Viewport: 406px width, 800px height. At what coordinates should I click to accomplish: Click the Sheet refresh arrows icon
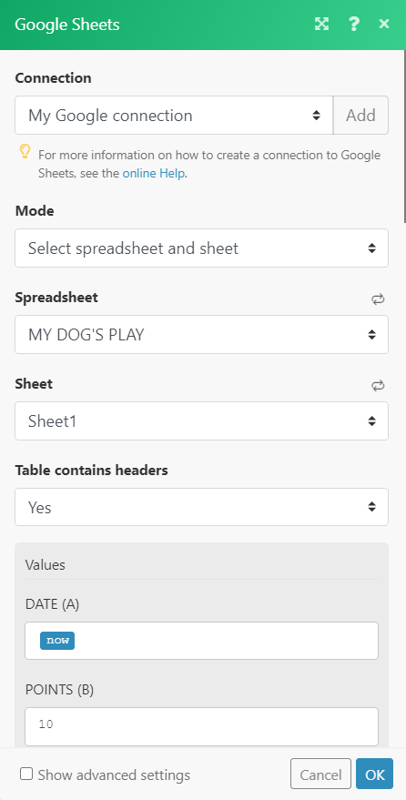[378, 386]
